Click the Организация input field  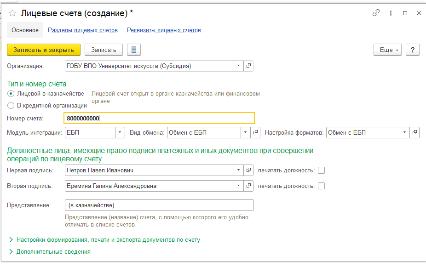pyautogui.click(x=150, y=66)
